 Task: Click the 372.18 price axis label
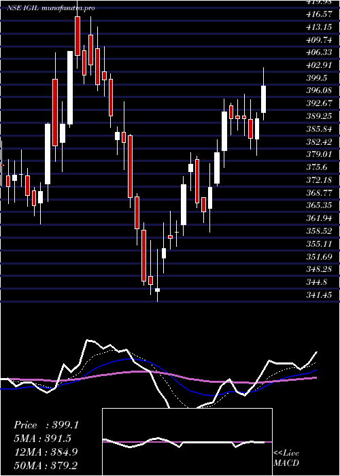[x=320, y=180]
